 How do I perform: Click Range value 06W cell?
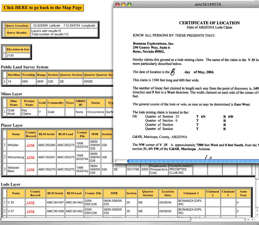point(41,81)
